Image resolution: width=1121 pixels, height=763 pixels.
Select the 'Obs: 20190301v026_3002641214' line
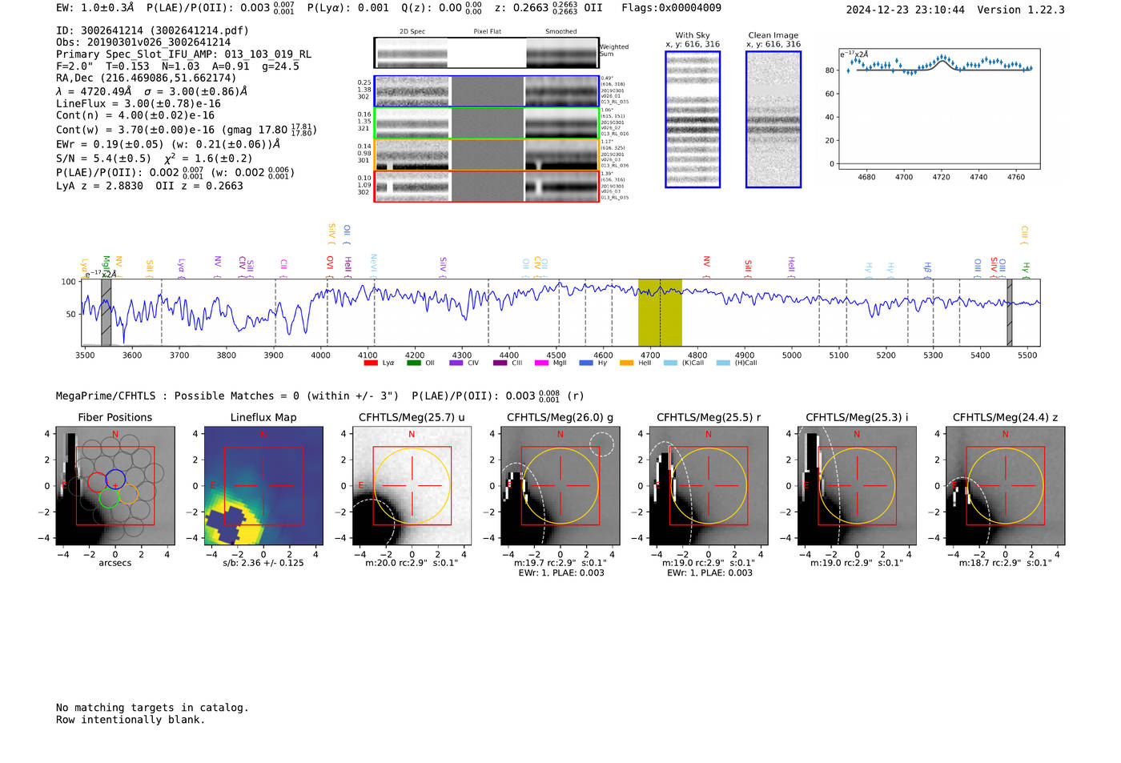(x=143, y=42)
